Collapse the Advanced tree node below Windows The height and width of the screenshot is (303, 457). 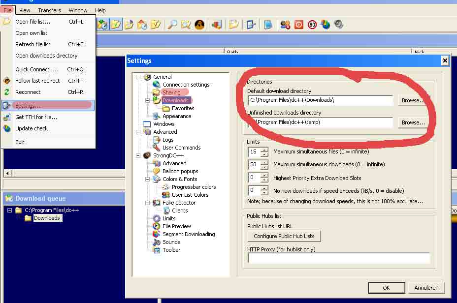[138, 132]
